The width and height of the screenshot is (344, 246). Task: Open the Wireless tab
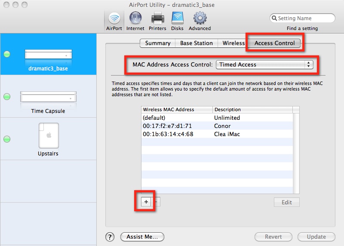[233, 43]
